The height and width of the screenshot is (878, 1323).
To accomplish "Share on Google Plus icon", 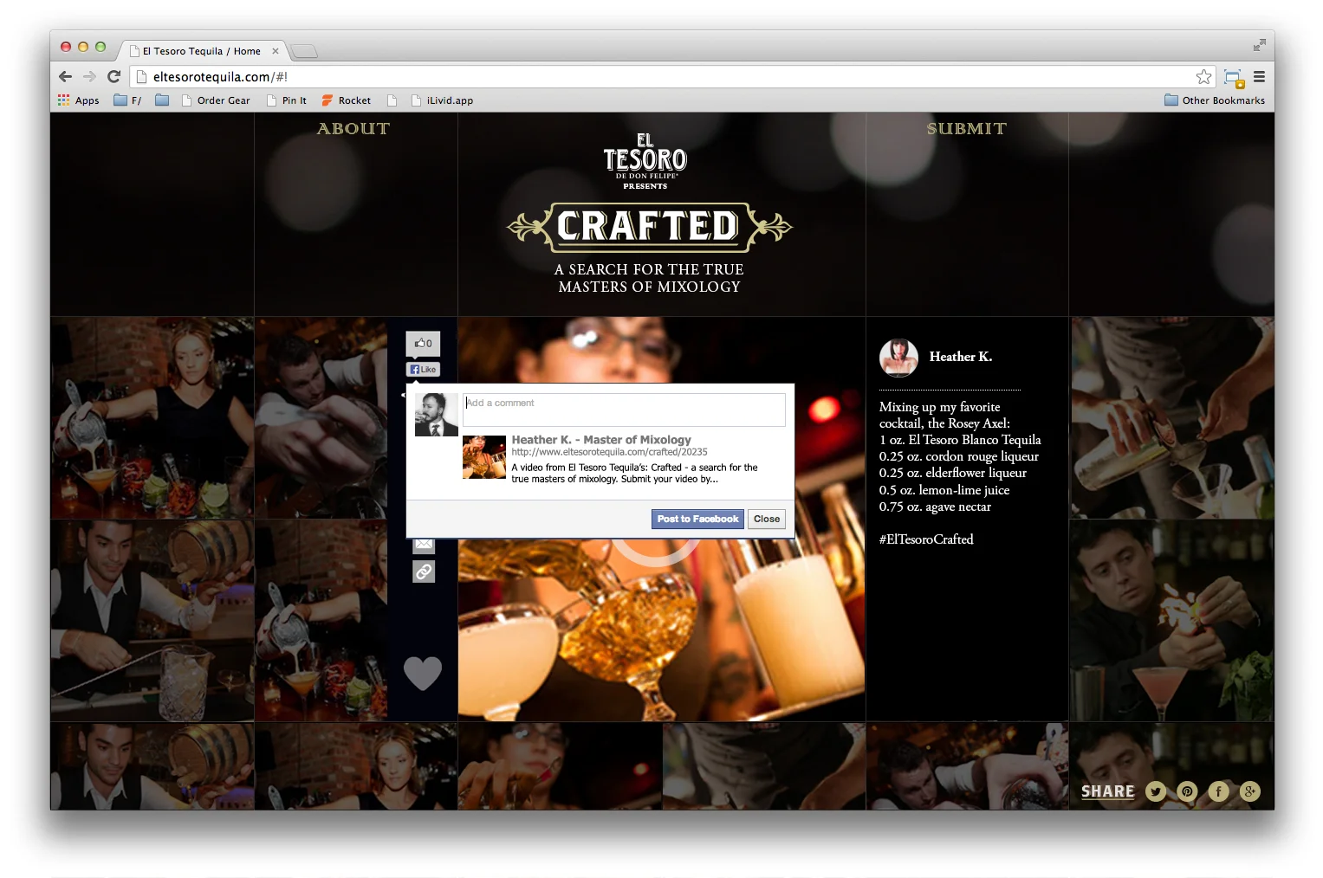I will click(1249, 791).
